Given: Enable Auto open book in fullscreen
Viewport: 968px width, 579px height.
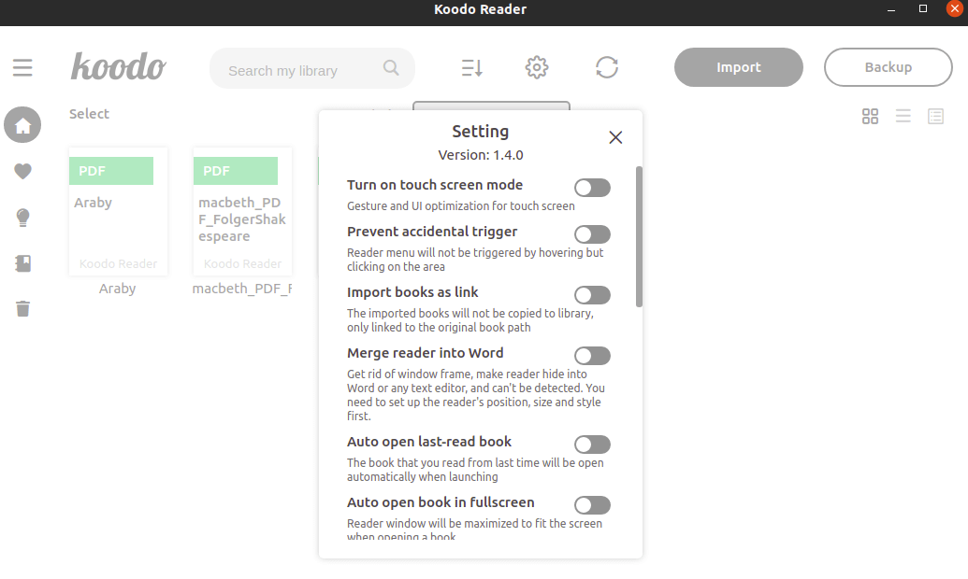Looking at the screenshot, I should point(592,504).
